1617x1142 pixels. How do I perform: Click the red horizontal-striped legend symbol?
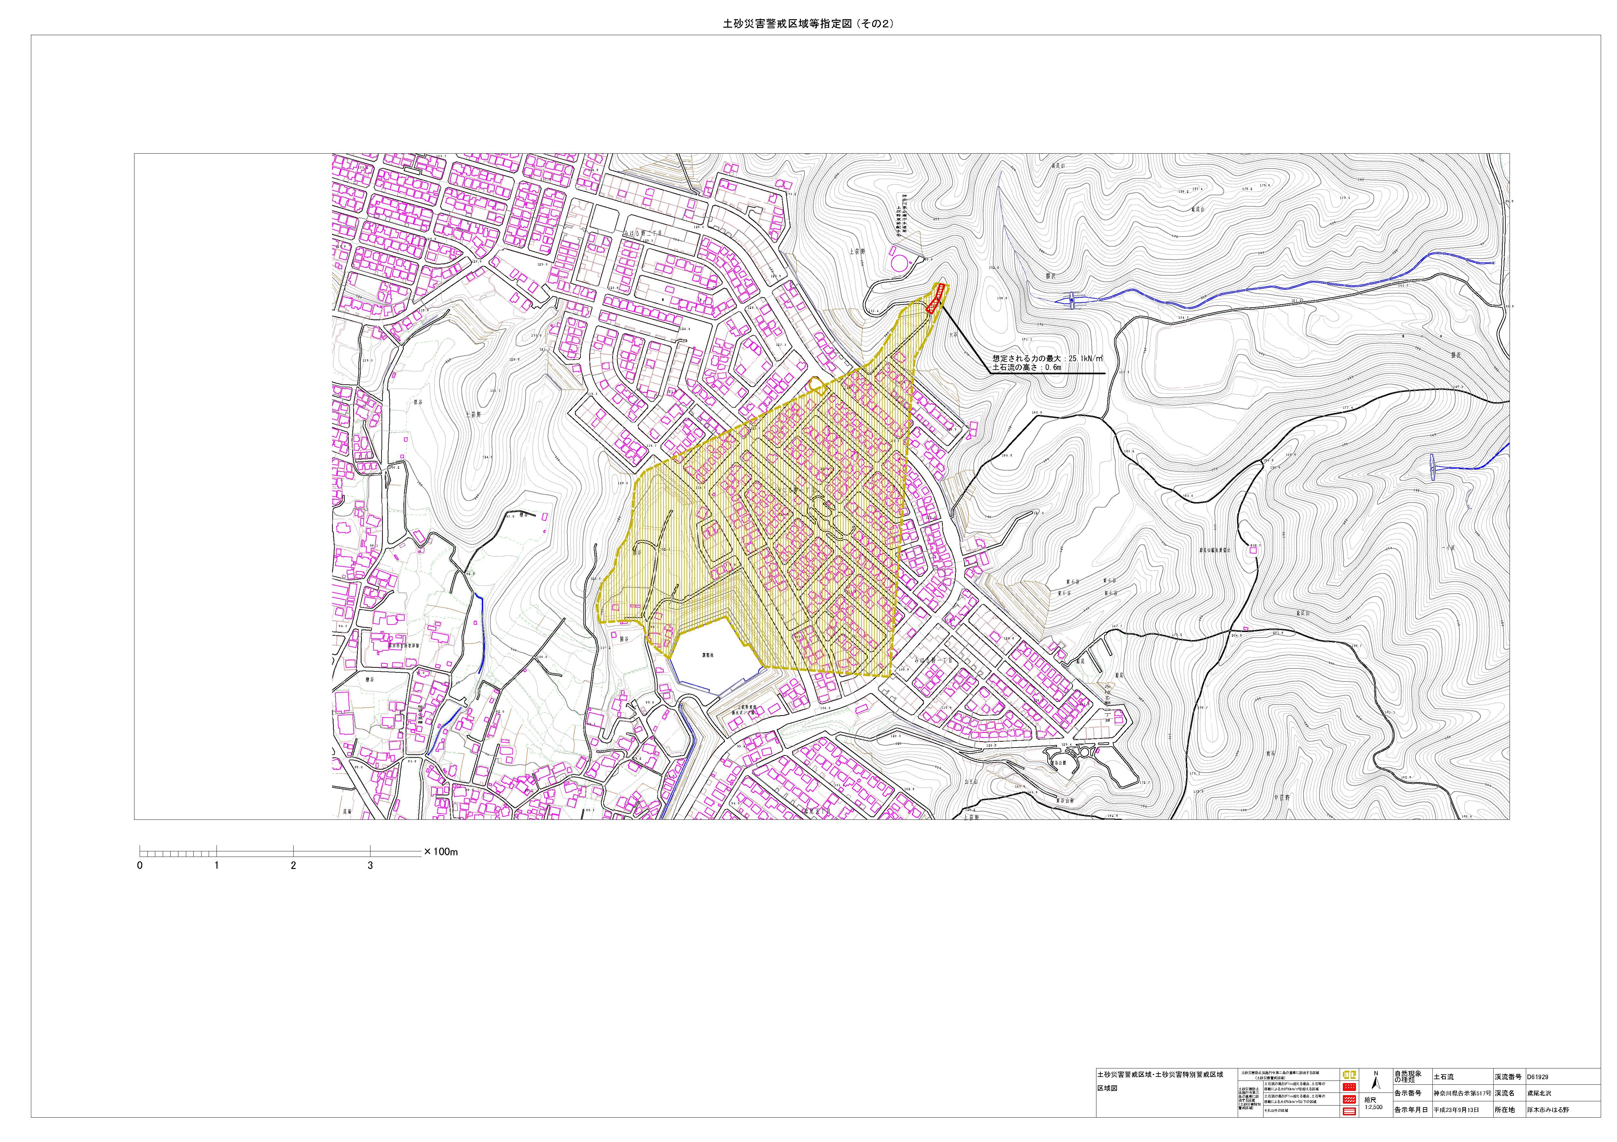pos(1349,1112)
